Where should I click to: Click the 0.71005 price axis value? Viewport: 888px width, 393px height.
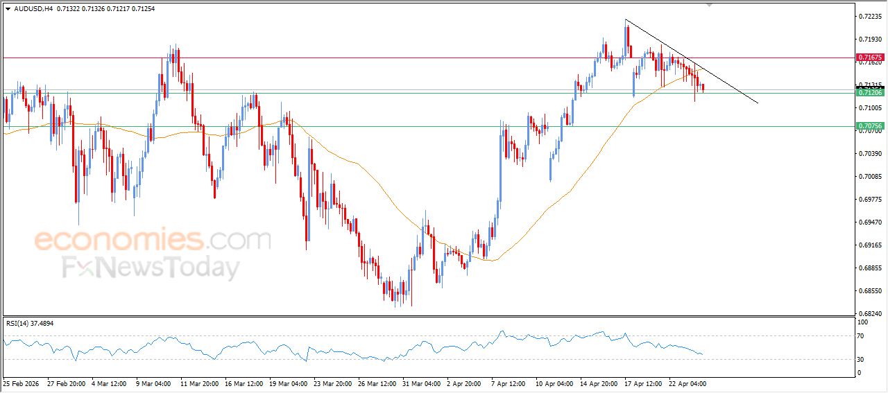(x=870, y=107)
